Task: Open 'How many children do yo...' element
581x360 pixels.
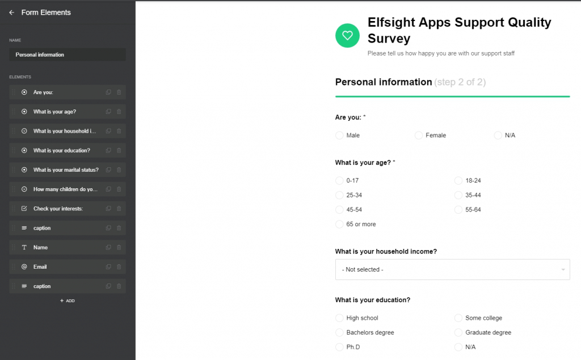Action: [x=65, y=189]
